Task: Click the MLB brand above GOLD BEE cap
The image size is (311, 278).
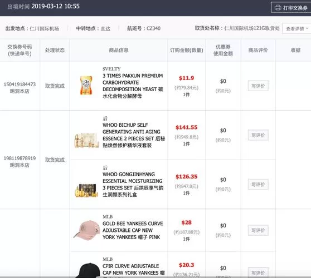Action: point(108,217)
